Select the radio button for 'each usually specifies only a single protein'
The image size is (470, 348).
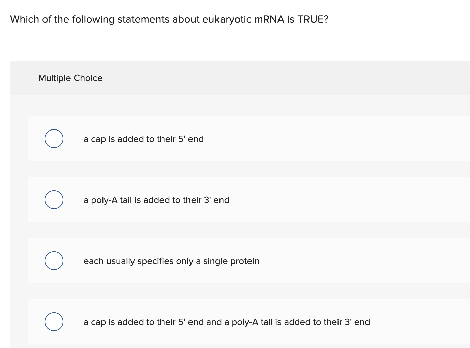click(x=54, y=260)
